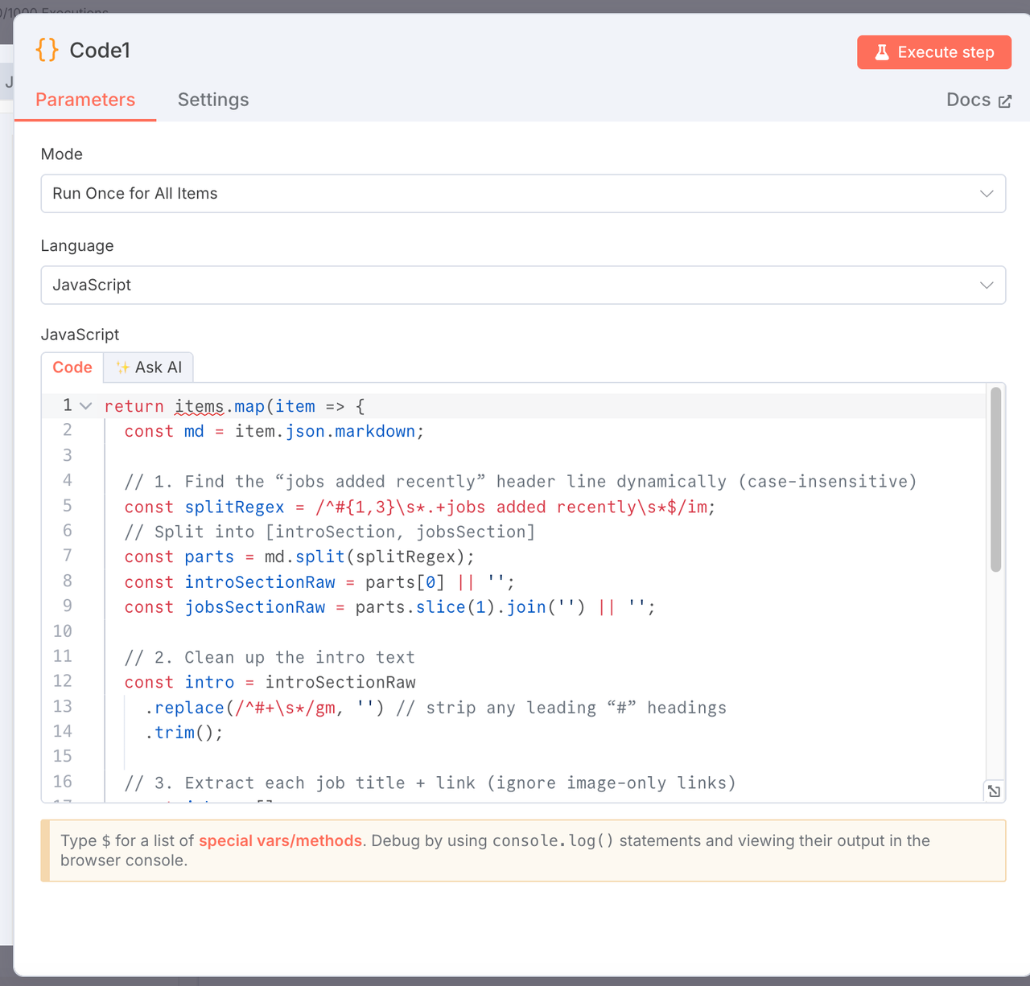The height and width of the screenshot is (986, 1030).
Task: Click in code line 'const md = item.json.markdown;'
Action: (274, 432)
